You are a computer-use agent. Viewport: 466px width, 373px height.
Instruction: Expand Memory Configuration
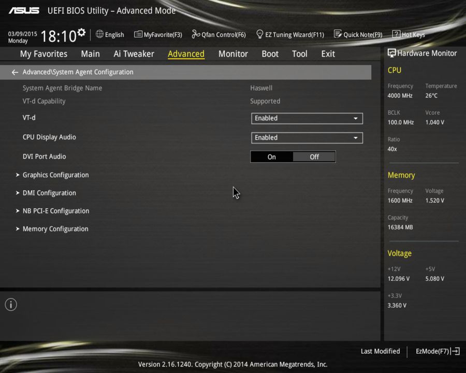click(x=55, y=228)
